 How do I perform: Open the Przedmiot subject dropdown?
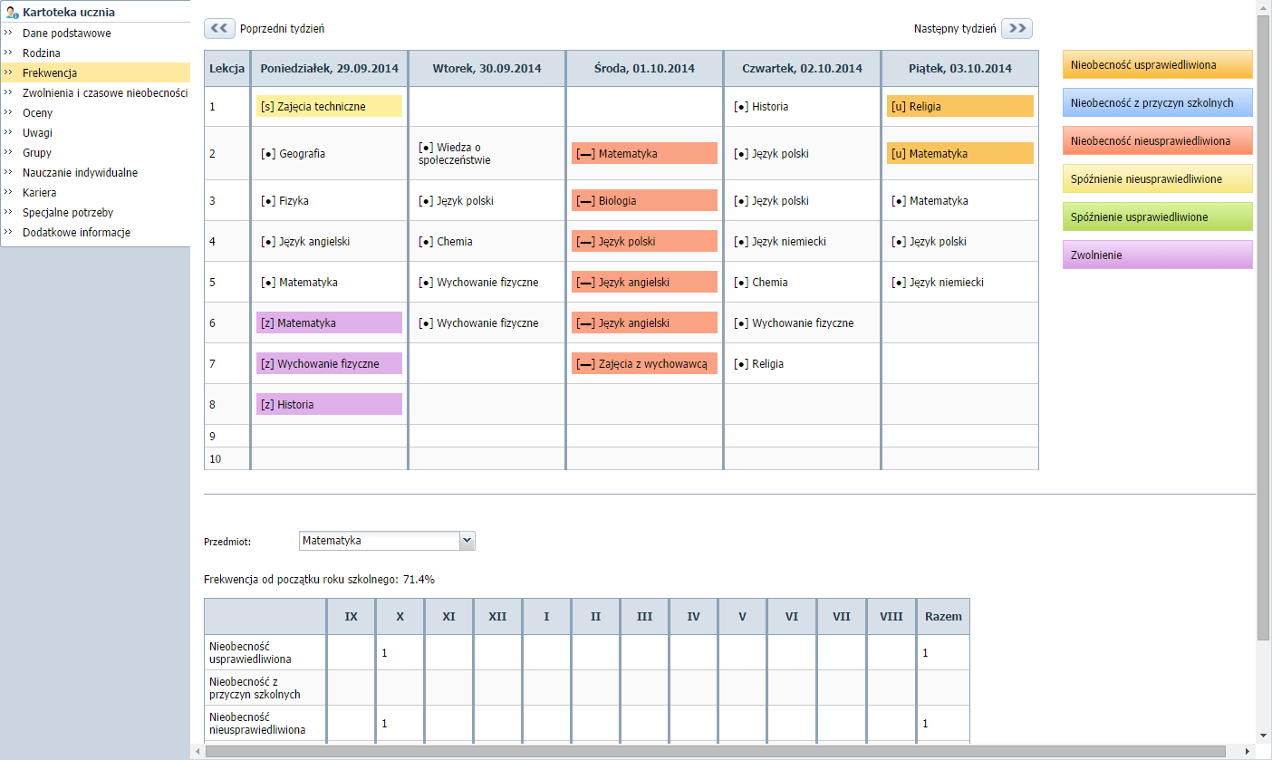pos(387,541)
